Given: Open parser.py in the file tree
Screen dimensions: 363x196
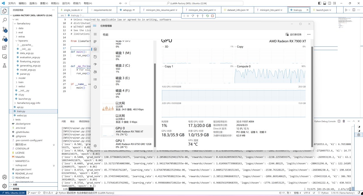Looking at the screenshot, I should click(x=25, y=74).
